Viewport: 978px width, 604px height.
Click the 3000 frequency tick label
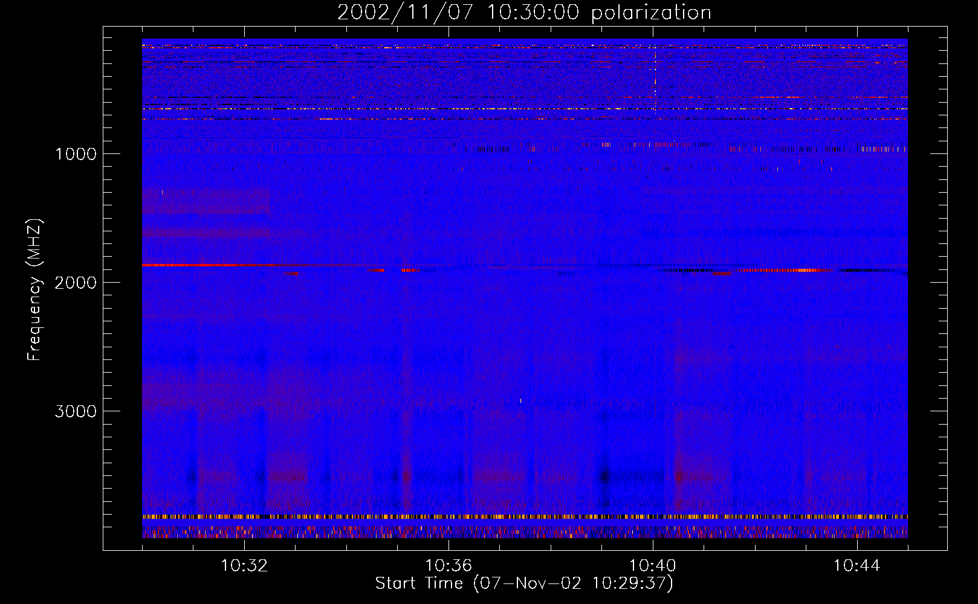[x=76, y=411]
